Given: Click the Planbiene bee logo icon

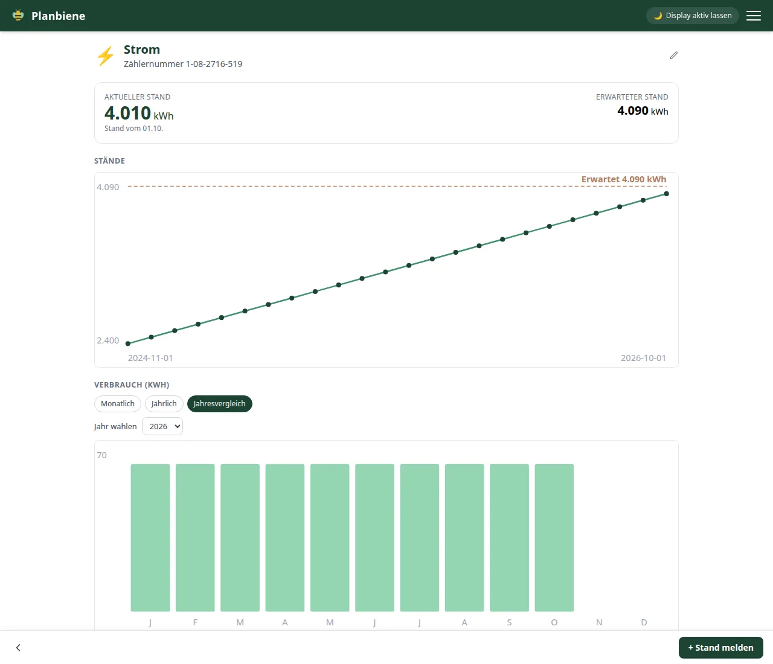Looking at the screenshot, I should coord(18,16).
